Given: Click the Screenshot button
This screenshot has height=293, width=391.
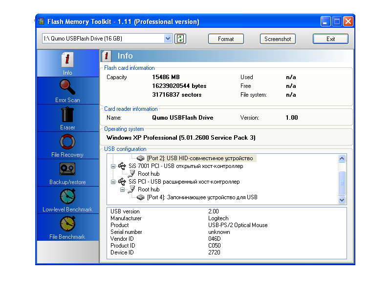Looking at the screenshot, I should tap(278, 39).
